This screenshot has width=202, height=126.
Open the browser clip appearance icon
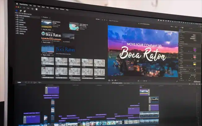click(x=102, y=20)
